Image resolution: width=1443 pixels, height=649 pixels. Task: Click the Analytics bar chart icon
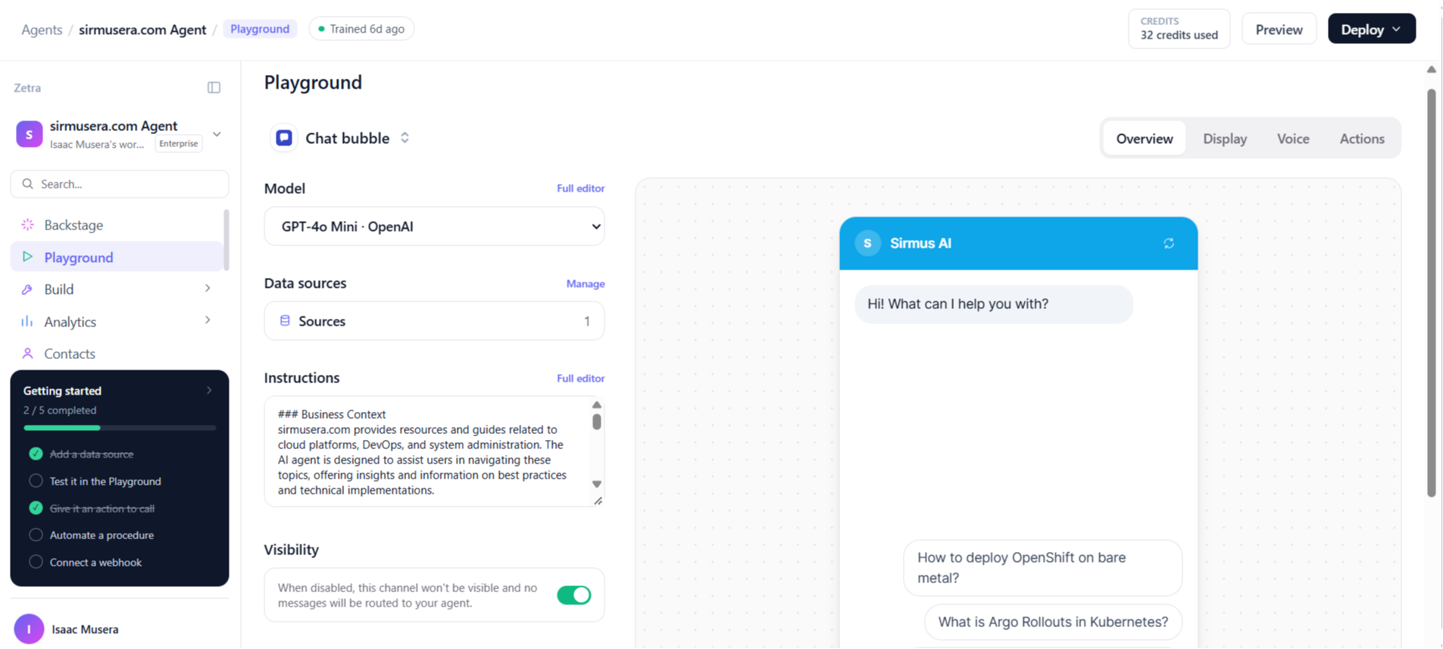pyautogui.click(x=27, y=322)
